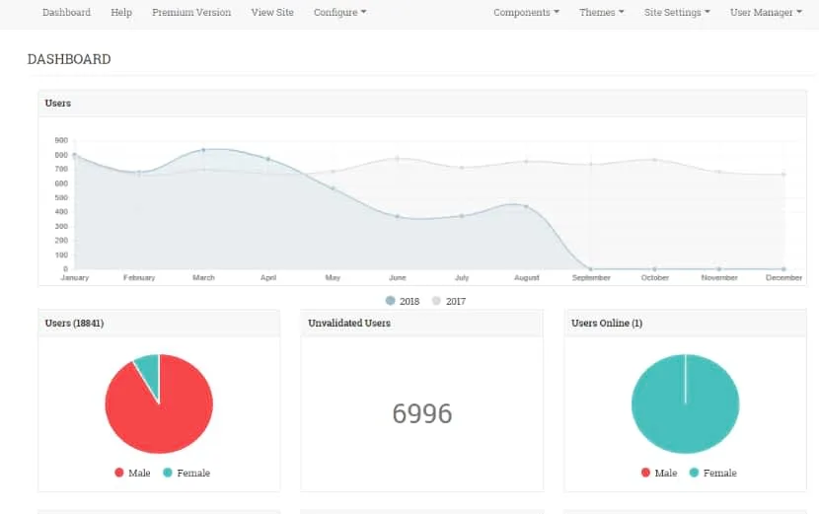Click the 2017 October data point

[655, 160]
